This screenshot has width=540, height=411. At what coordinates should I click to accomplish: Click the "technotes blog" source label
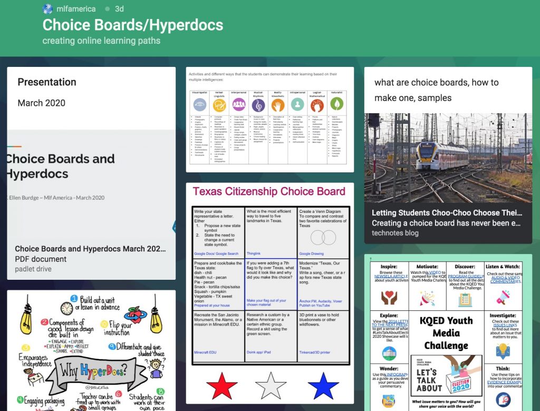(395, 233)
